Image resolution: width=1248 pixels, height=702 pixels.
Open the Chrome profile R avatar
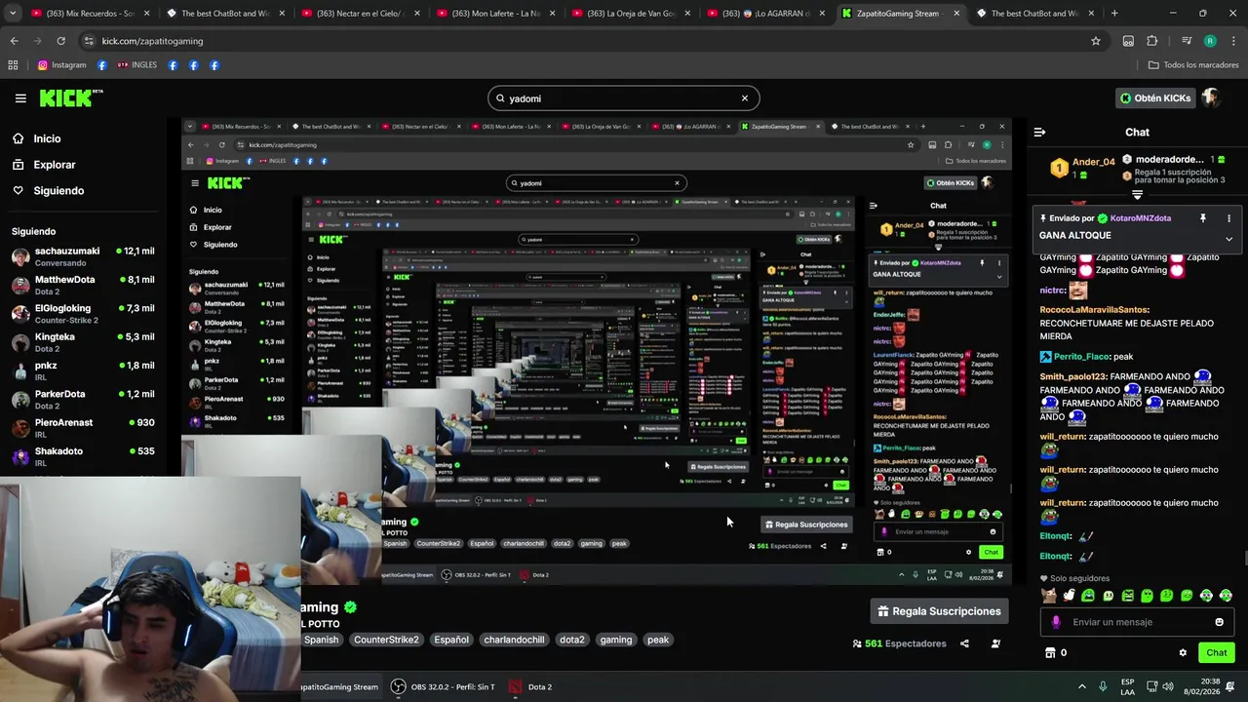coord(1210,41)
